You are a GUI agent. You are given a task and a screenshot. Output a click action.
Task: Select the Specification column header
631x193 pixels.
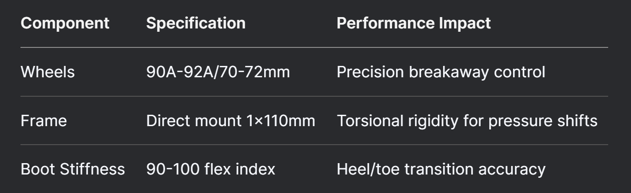tap(196, 24)
